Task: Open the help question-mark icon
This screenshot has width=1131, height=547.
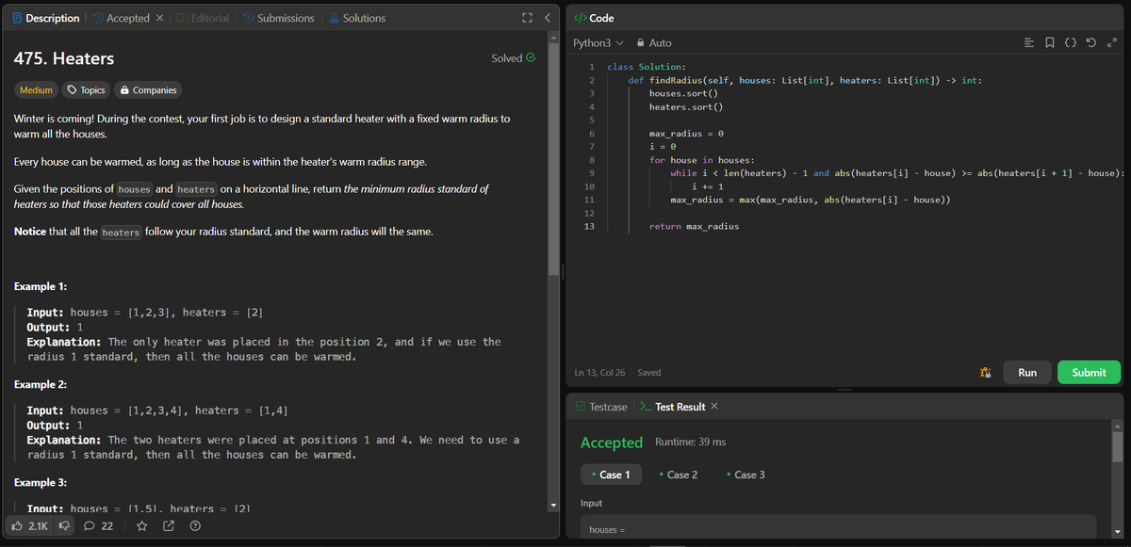Action: pyautogui.click(x=194, y=525)
